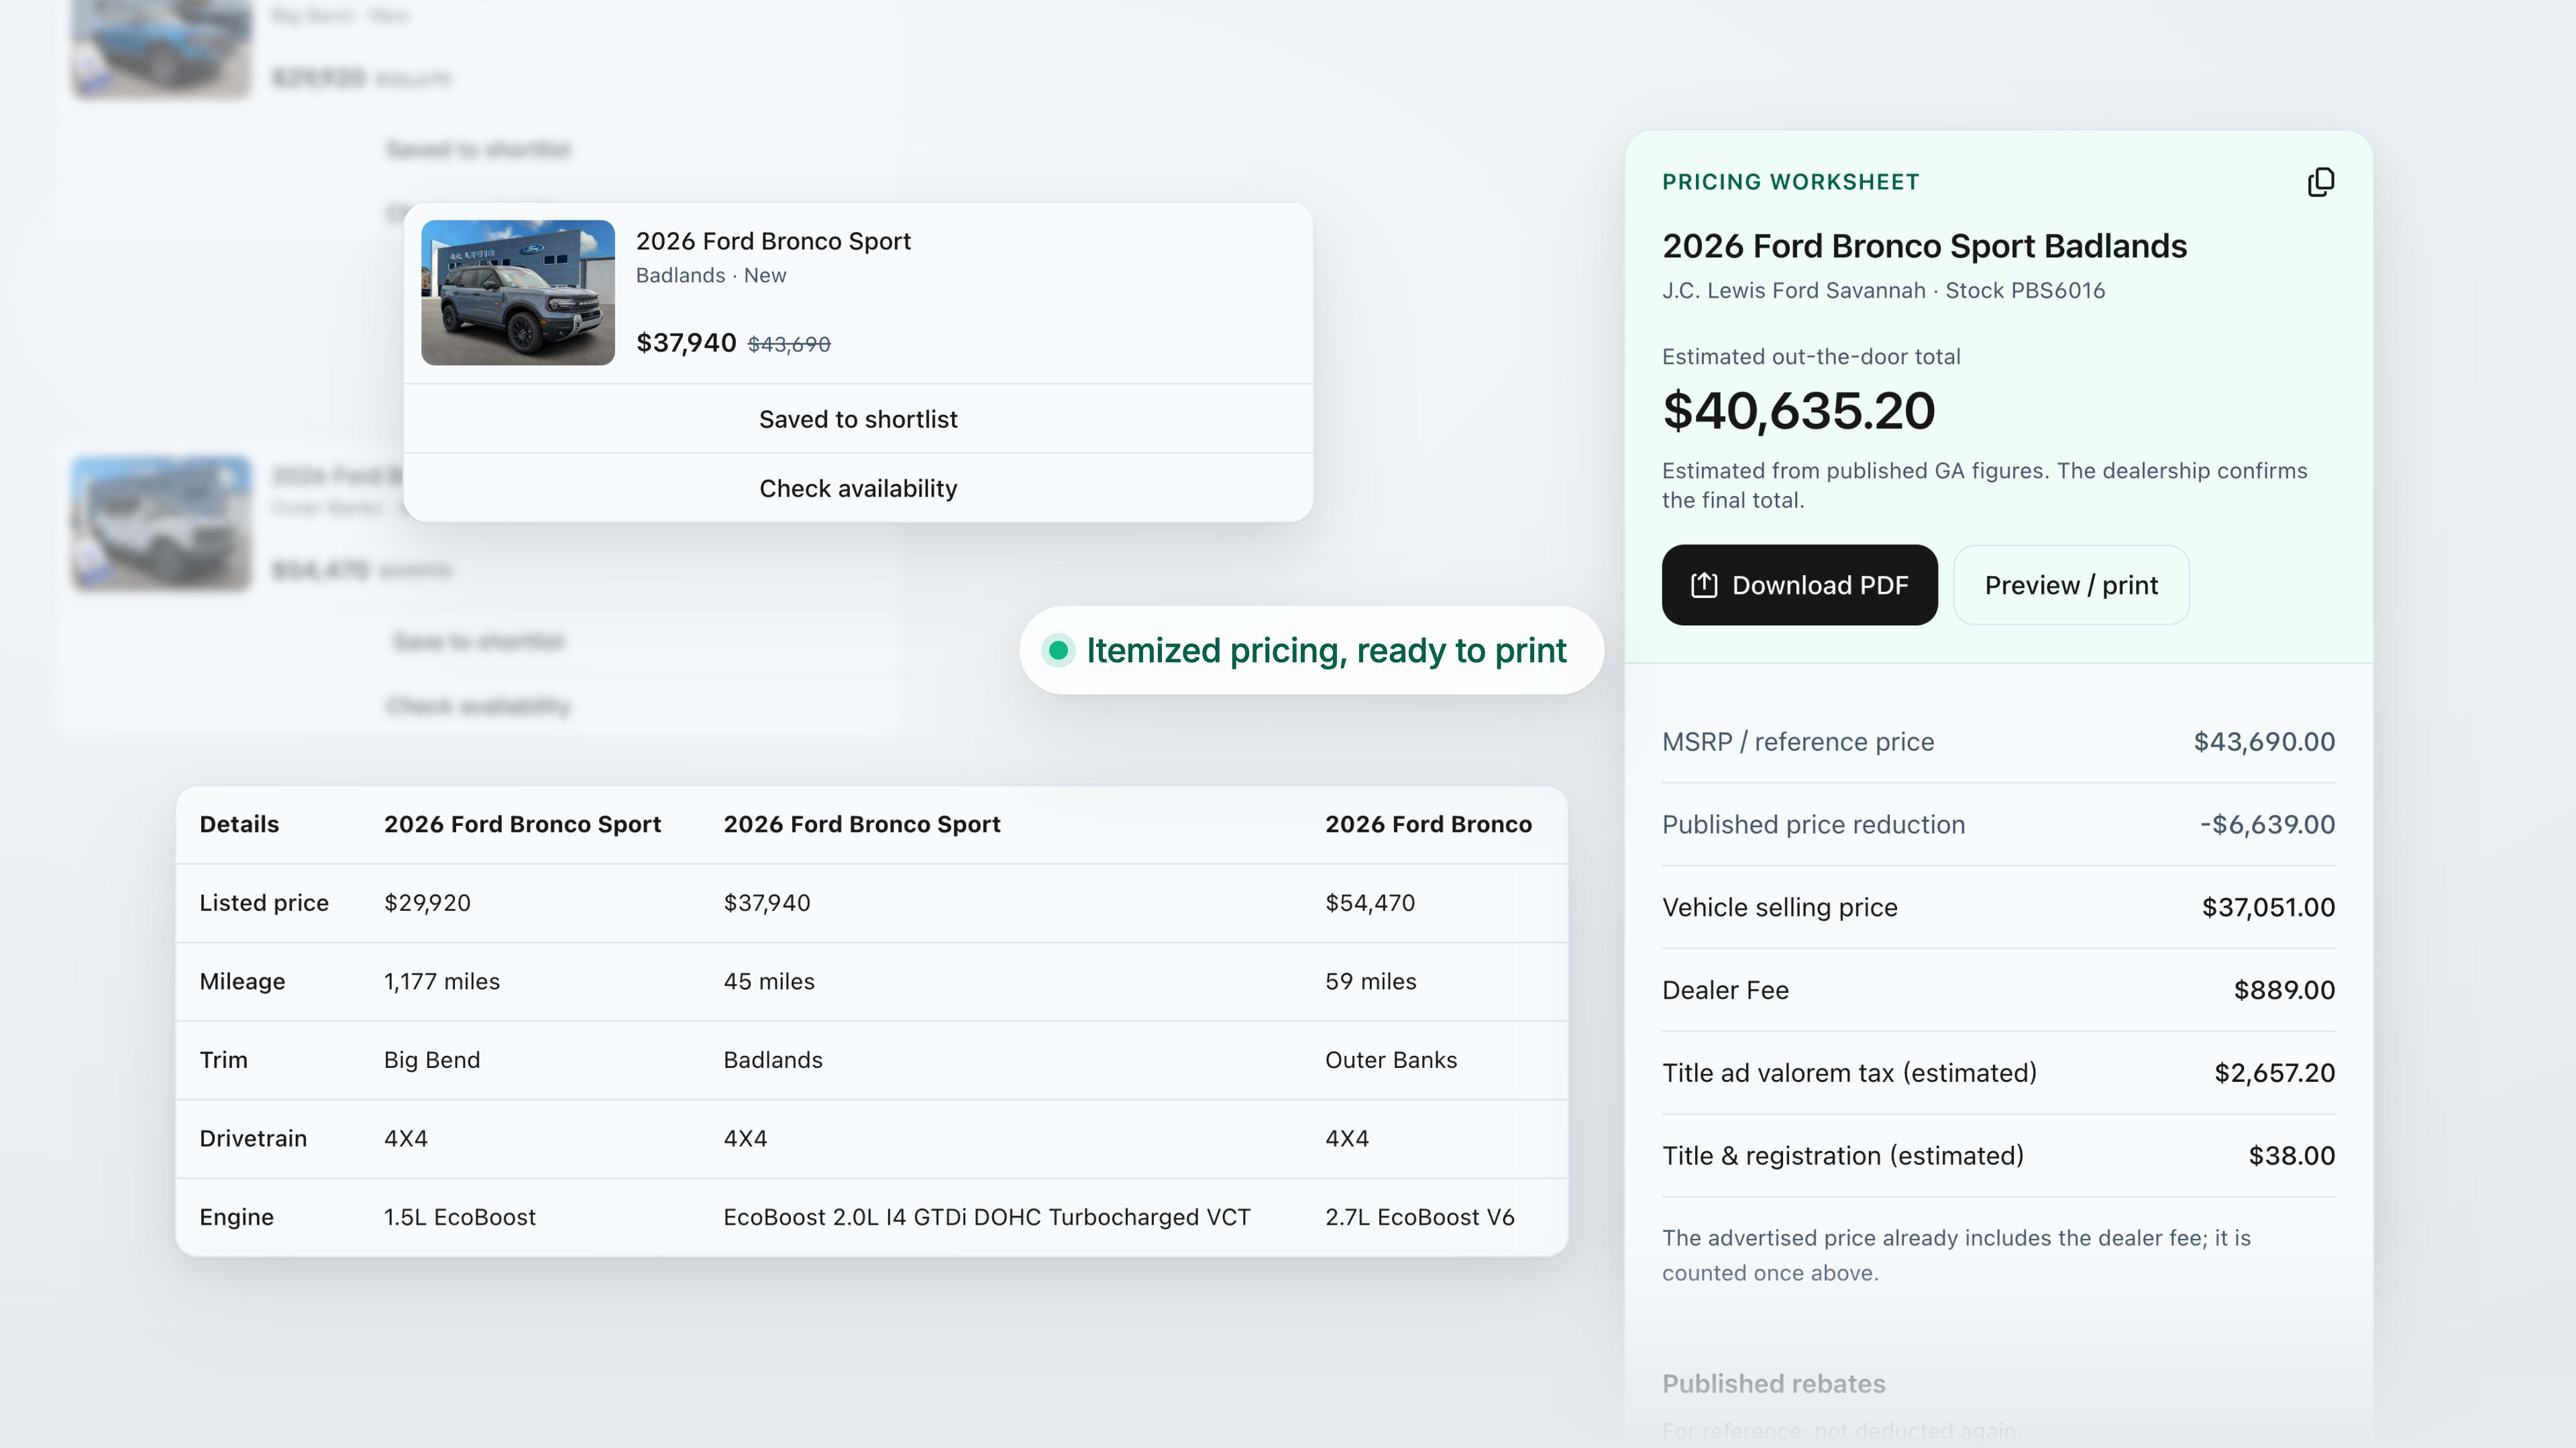Check availability for the Badlands Bronco Sport

pyautogui.click(x=858, y=487)
